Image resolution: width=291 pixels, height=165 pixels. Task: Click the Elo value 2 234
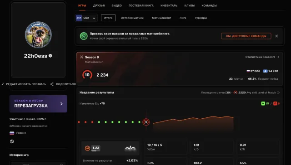point(102,75)
